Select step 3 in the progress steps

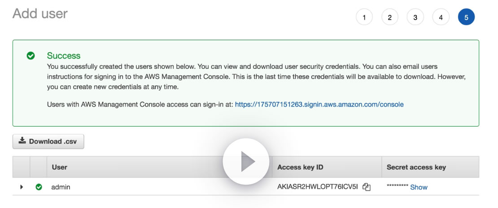[415, 17]
